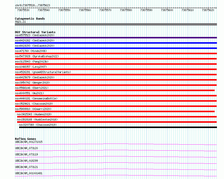This screenshot has width=224, height=179.
Task: Open variant nsv5473928 (ByrskaBishop2022) label
Action: 37,56
